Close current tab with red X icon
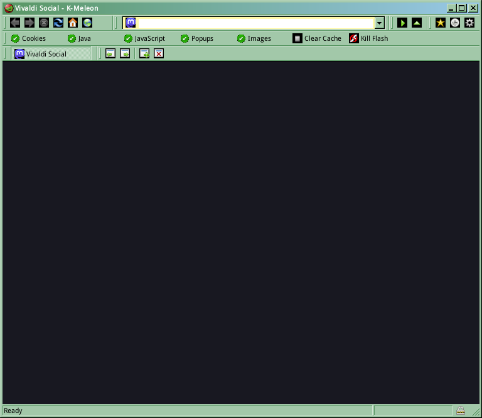The image size is (482, 418). click(x=159, y=53)
